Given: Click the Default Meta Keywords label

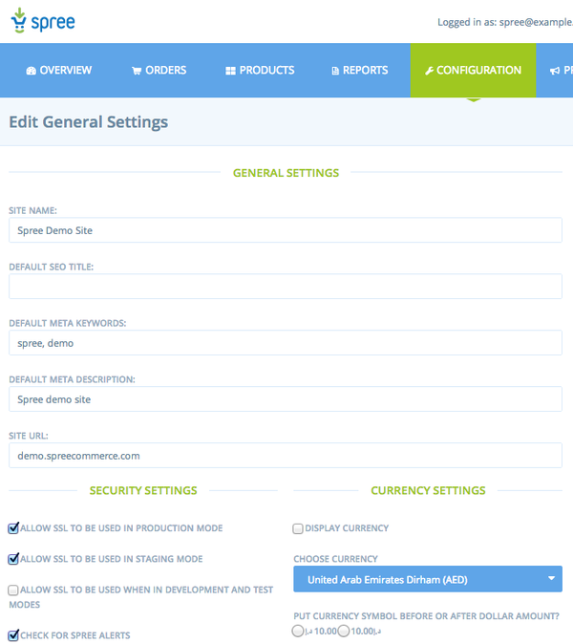Looking at the screenshot, I should click(67, 323).
